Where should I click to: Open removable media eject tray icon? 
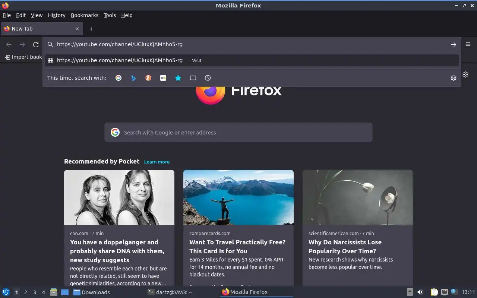pyautogui.click(x=410, y=292)
